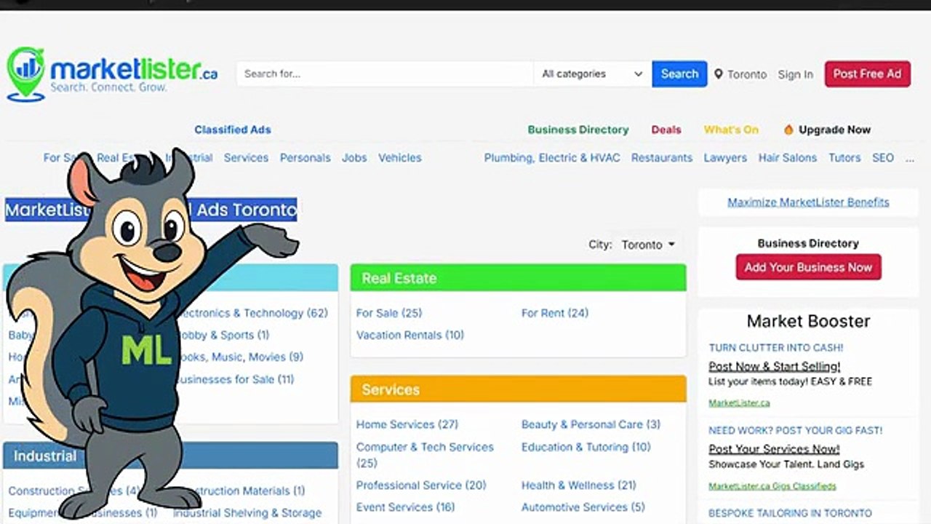The image size is (931, 524).
Task: Click 'TURN CLUTTER INTO CASH!' ad title
Action: 776,348
